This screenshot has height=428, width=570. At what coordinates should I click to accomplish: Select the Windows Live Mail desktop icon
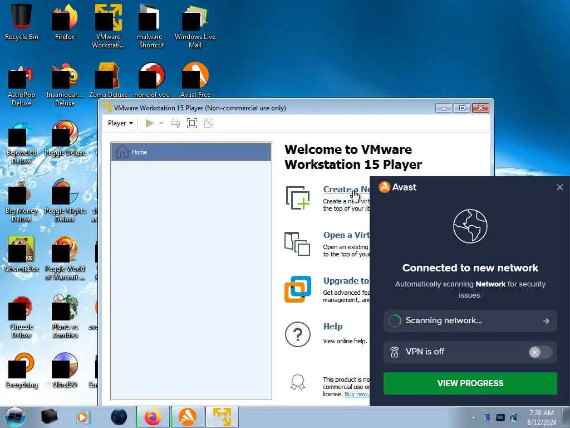coord(195,26)
